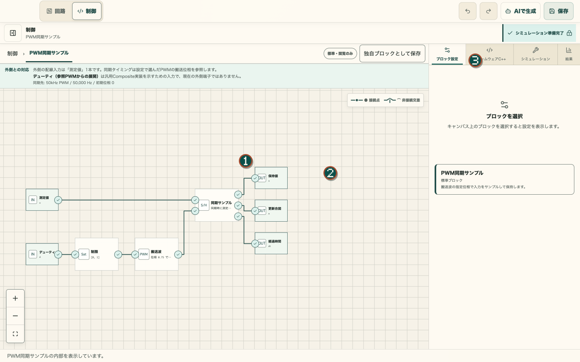Toggle the left sidebar panel icon

pos(13,33)
